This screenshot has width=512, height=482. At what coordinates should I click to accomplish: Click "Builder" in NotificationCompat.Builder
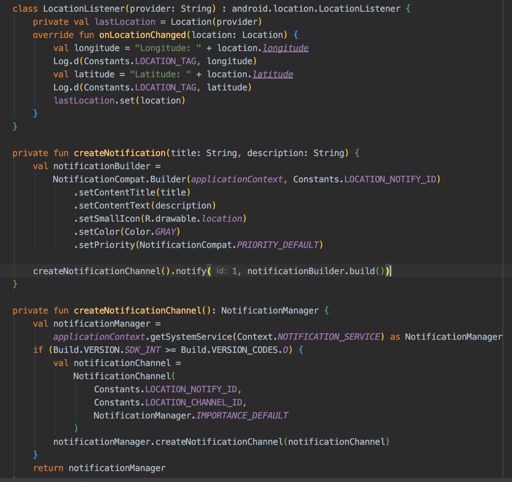coord(168,179)
